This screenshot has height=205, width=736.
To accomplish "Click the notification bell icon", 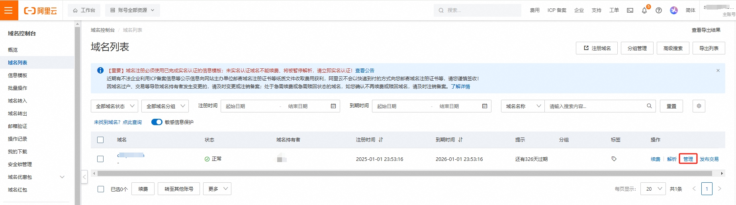I will pyautogui.click(x=644, y=11).
